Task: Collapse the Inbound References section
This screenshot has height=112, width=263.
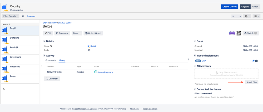Action: coord(195,55)
